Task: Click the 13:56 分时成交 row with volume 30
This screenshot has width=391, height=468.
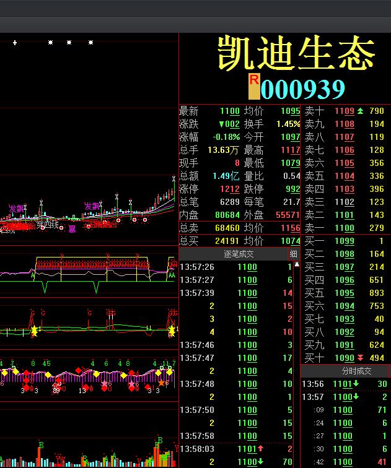Action: click(345, 384)
